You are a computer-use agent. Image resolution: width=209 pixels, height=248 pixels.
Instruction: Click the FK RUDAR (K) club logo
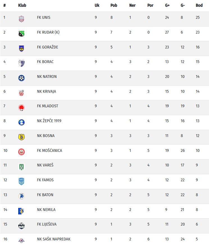coord(21,34)
